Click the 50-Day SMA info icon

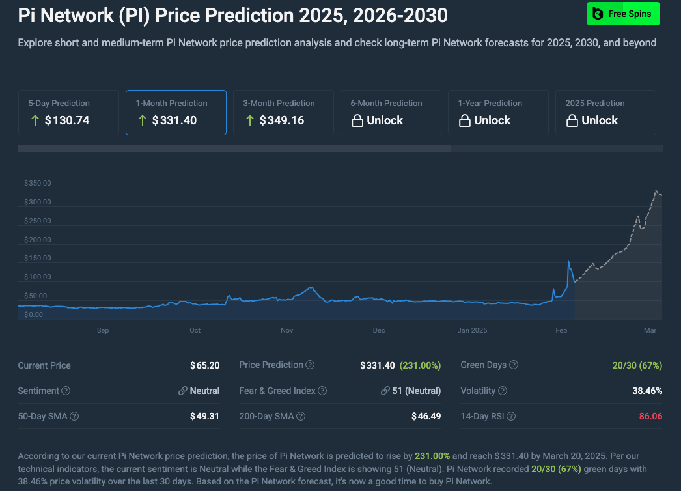point(74,416)
